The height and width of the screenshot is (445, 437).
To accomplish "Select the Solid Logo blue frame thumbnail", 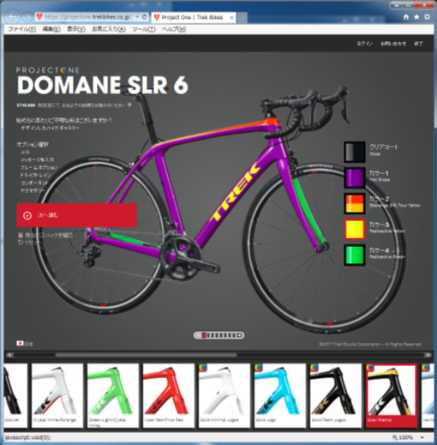I will point(280,395).
